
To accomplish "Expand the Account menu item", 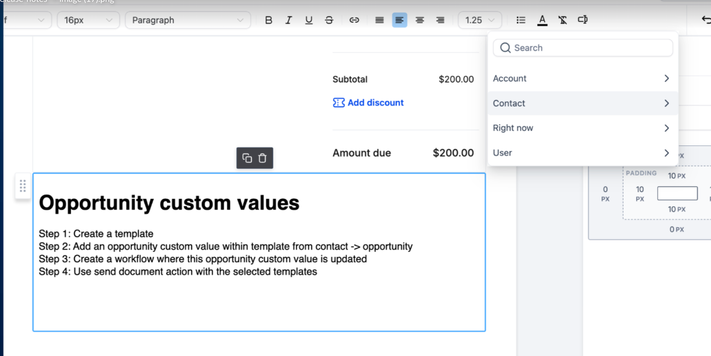I will [x=582, y=78].
